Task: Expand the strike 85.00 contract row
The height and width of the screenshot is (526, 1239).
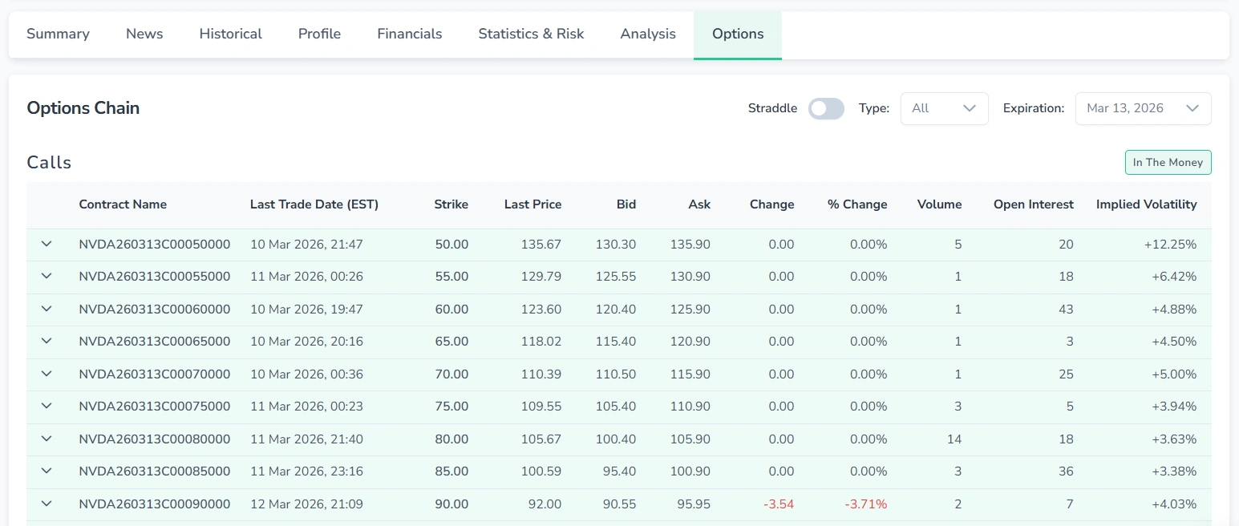Action: (46, 471)
